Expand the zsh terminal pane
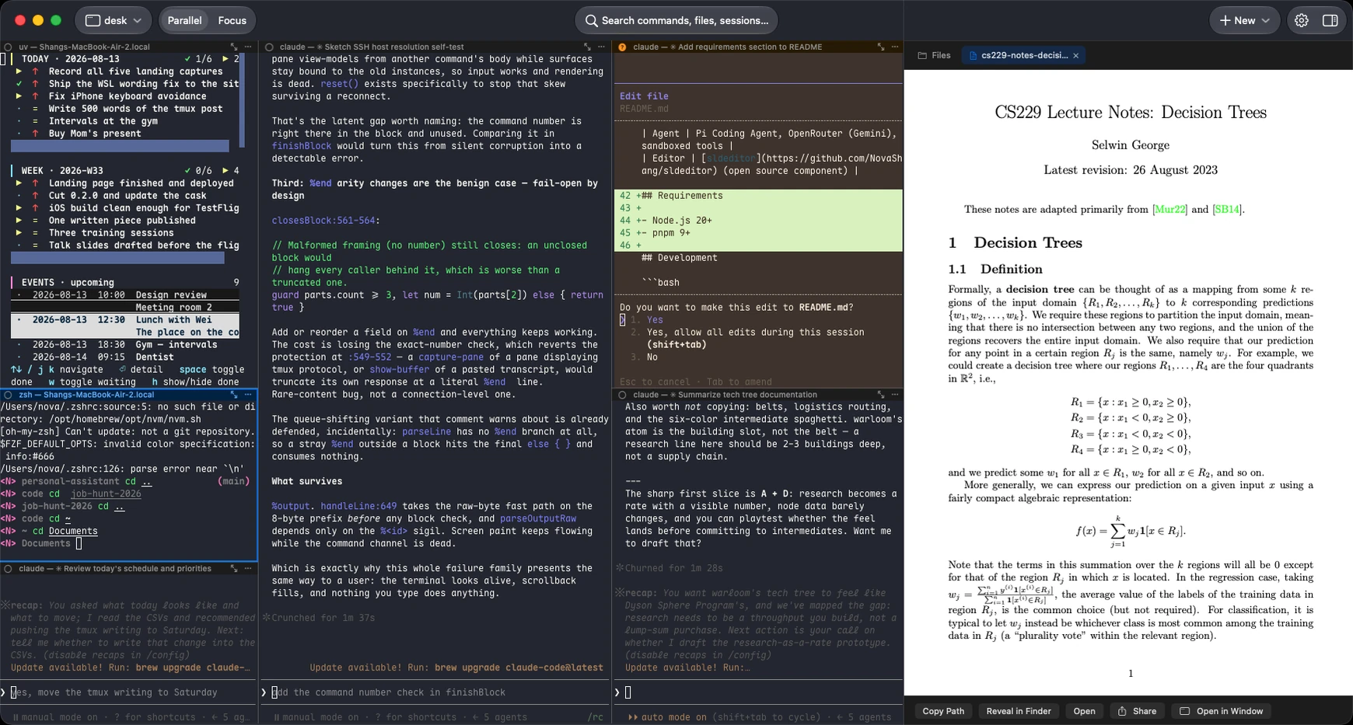 [x=234, y=395]
